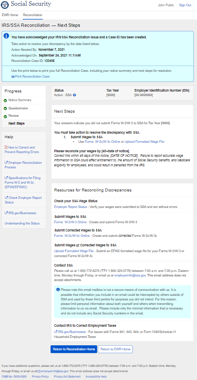Open Forms W-2/W-3 Online resource link
Viewport: 197px width, 380px height.
pyautogui.click(x=70, y=222)
